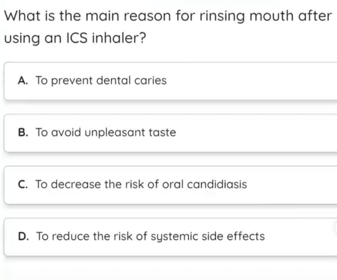
Task: Click the words "To decrease the risk"
Action: (x=87, y=184)
